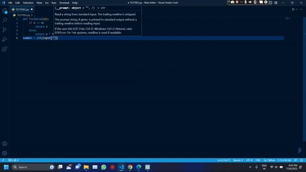
Task: Open Google Chrome from the taskbar
Action: (x=130, y=167)
